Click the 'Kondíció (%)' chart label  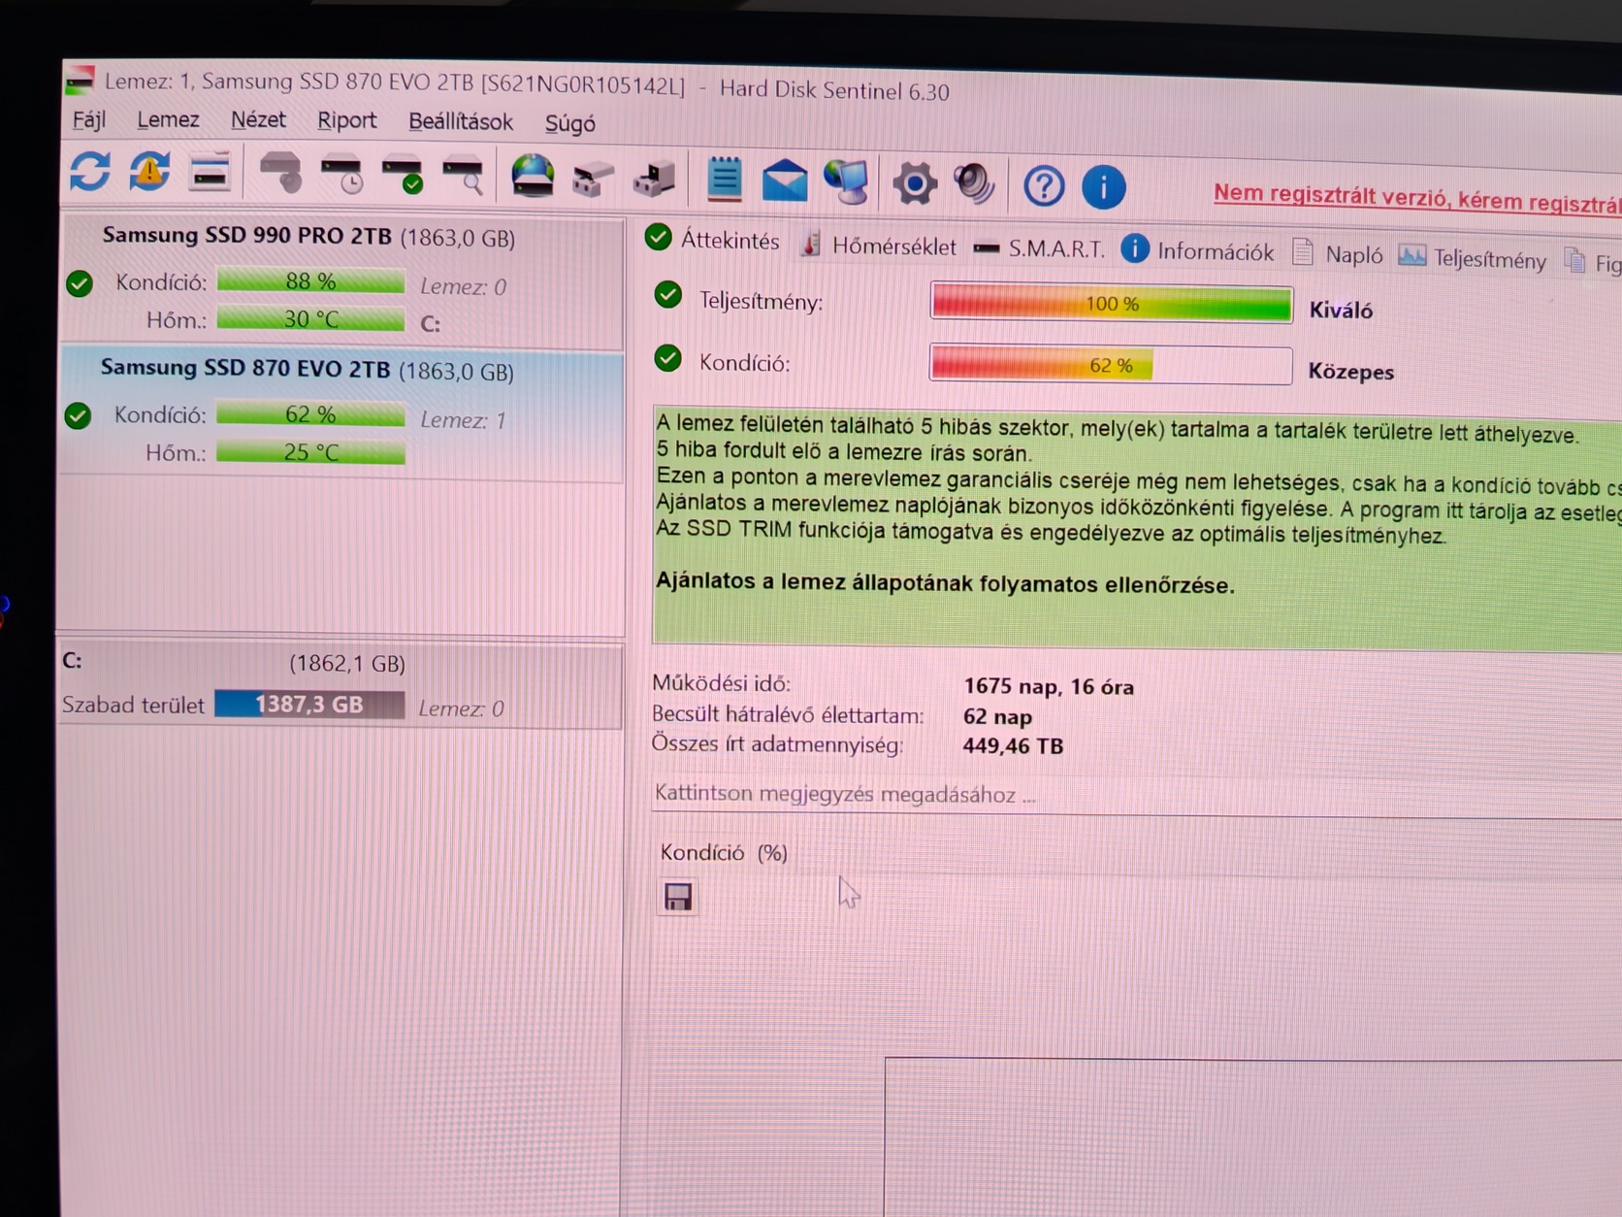point(724,852)
